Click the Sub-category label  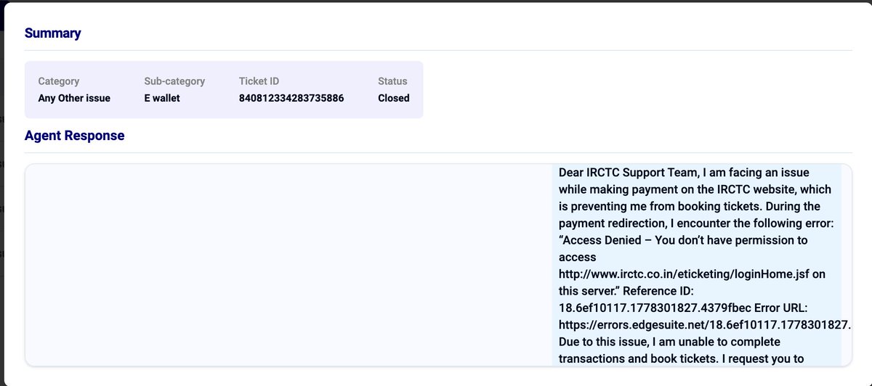click(174, 81)
